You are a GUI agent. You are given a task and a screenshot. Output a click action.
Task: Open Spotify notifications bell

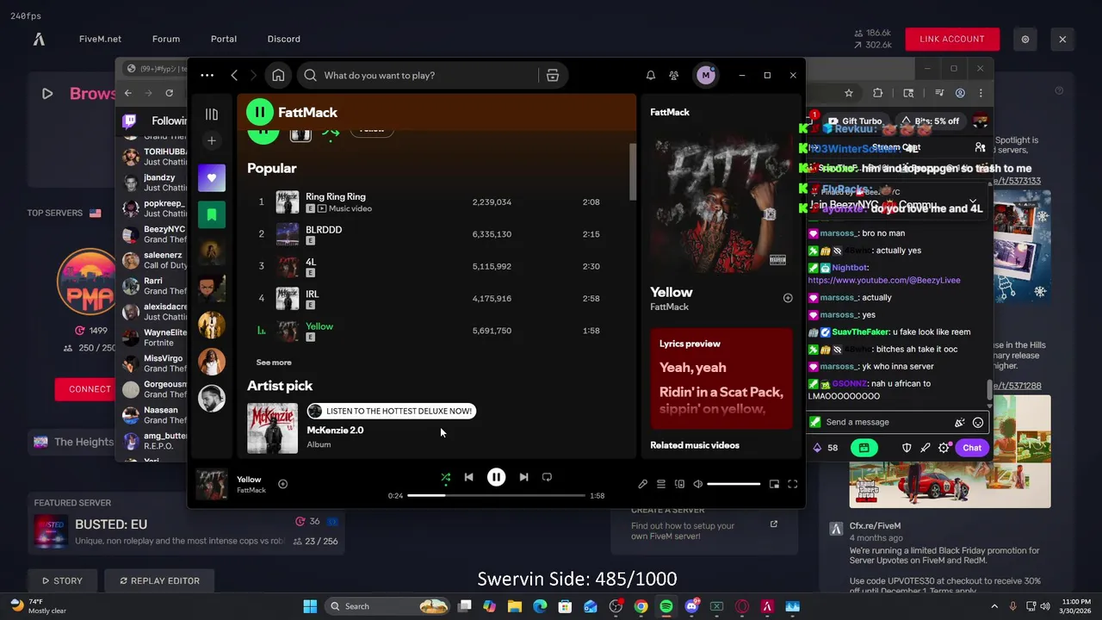tap(651, 75)
